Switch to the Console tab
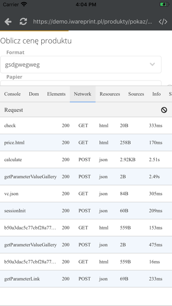172x306 pixels. [x=12, y=94]
